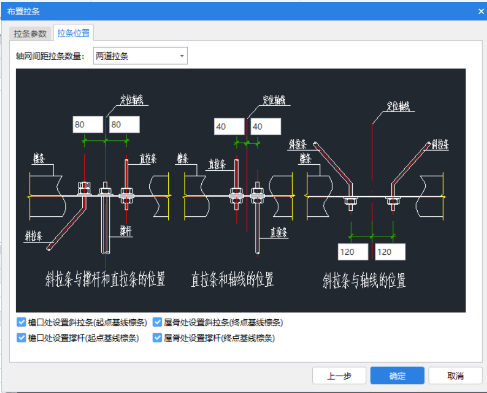This screenshot has height=393, width=487.
Task: Edit the right 40 spacing field
Action: 266,126
